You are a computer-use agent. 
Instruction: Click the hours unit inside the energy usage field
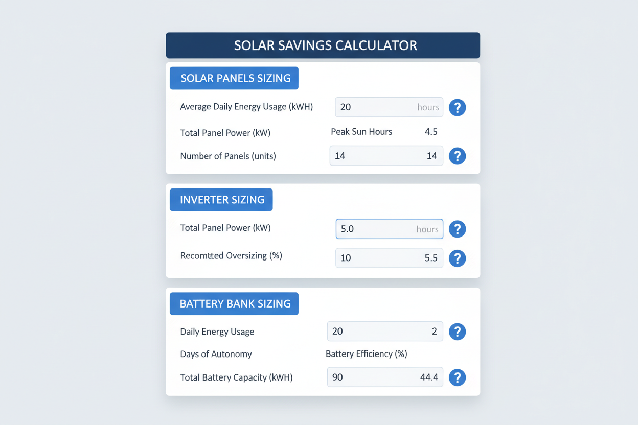coord(428,107)
